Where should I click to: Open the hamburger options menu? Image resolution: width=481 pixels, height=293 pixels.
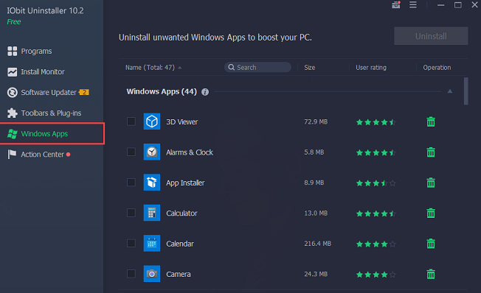413,5
